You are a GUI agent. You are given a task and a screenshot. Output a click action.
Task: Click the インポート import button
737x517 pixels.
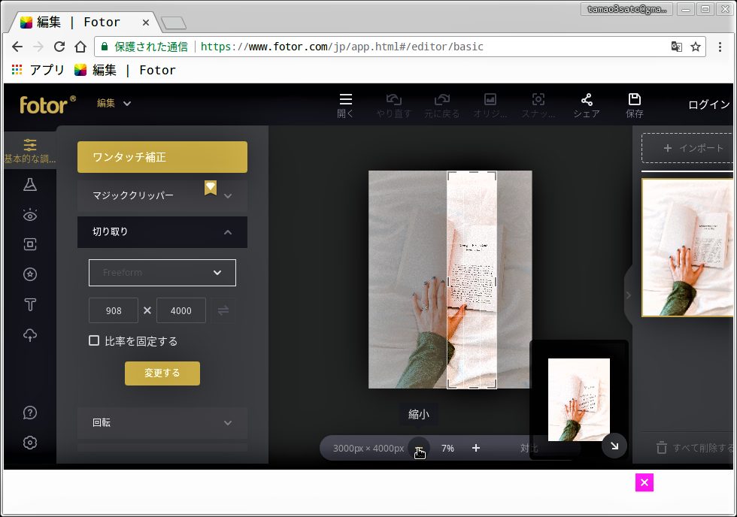click(687, 148)
